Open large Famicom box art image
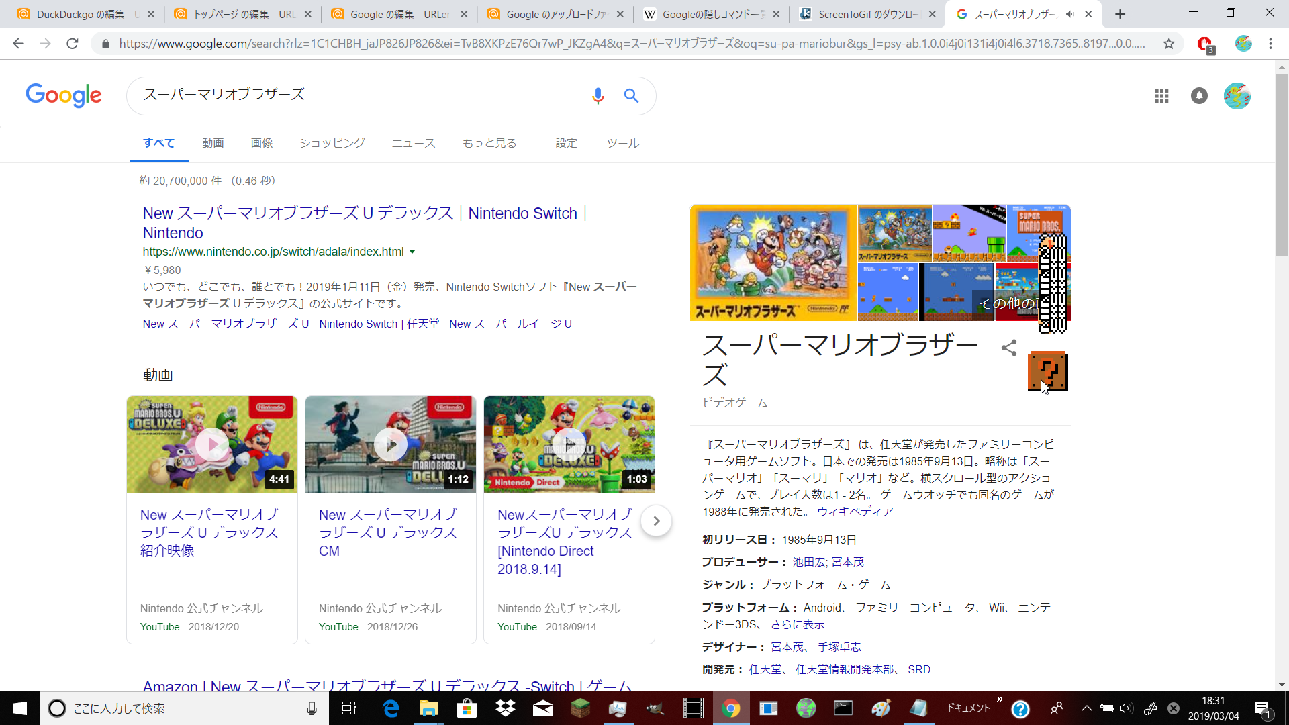Screen dimensions: 1289x725 pyautogui.click(x=773, y=262)
